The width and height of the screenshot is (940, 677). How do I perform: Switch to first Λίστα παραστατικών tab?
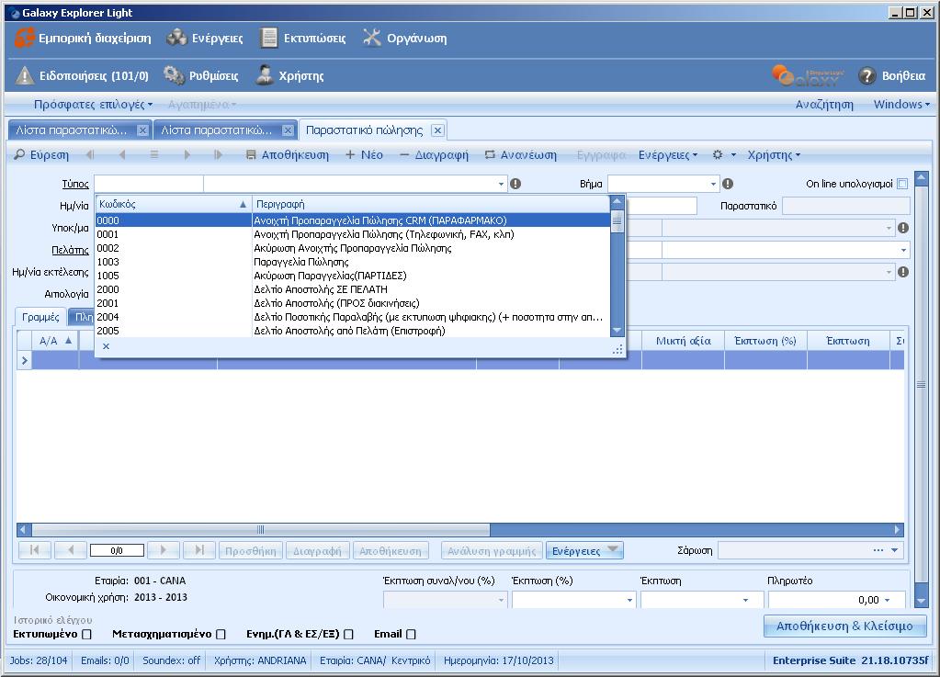(78, 130)
